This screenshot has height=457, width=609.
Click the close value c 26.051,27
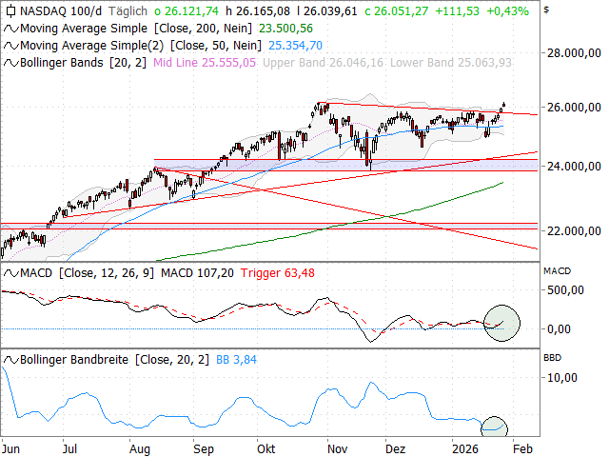[396, 11]
